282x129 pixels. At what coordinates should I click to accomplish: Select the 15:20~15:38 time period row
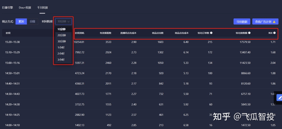coord(140,42)
